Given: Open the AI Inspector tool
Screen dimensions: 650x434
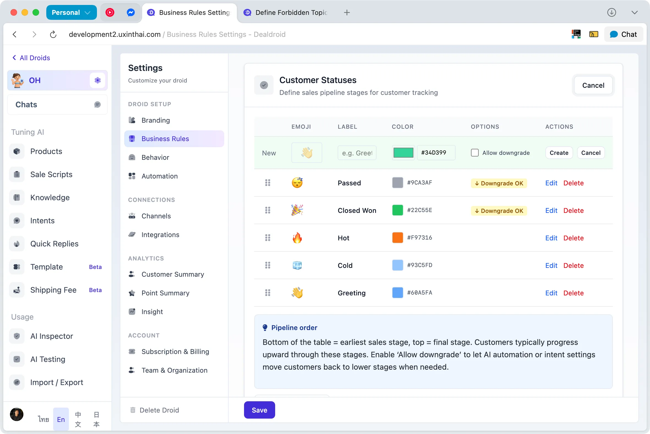Looking at the screenshot, I should tap(51, 336).
